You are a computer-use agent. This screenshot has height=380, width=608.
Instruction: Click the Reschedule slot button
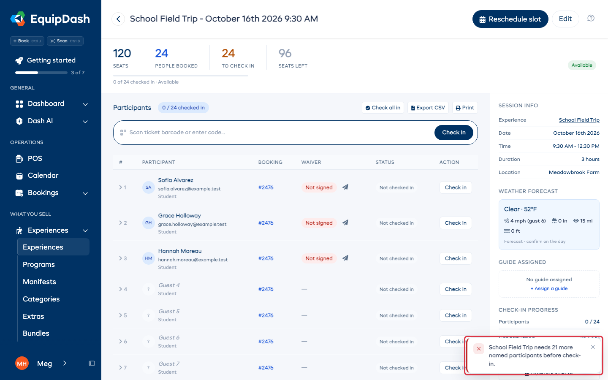click(x=510, y=19)
